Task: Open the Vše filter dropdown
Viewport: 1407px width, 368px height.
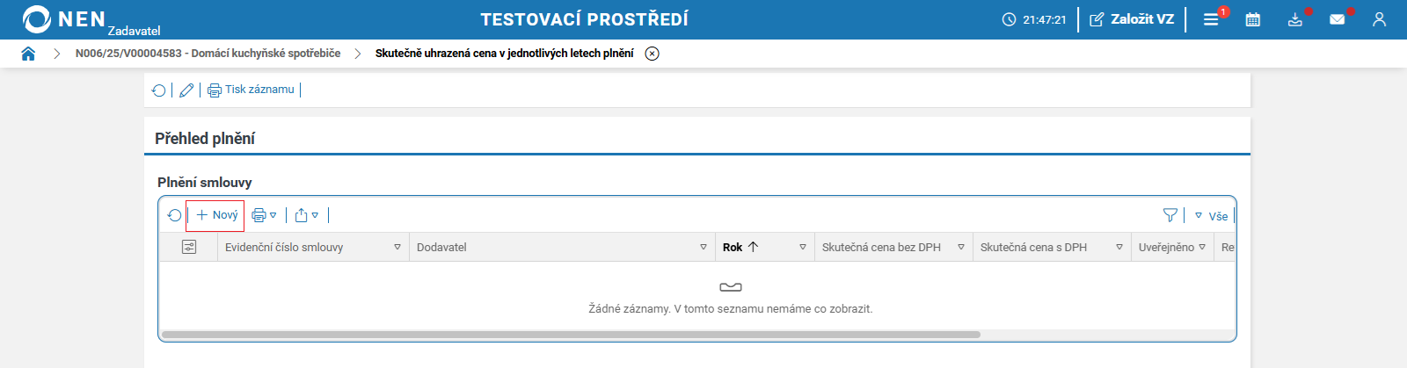Action: 1211,216
